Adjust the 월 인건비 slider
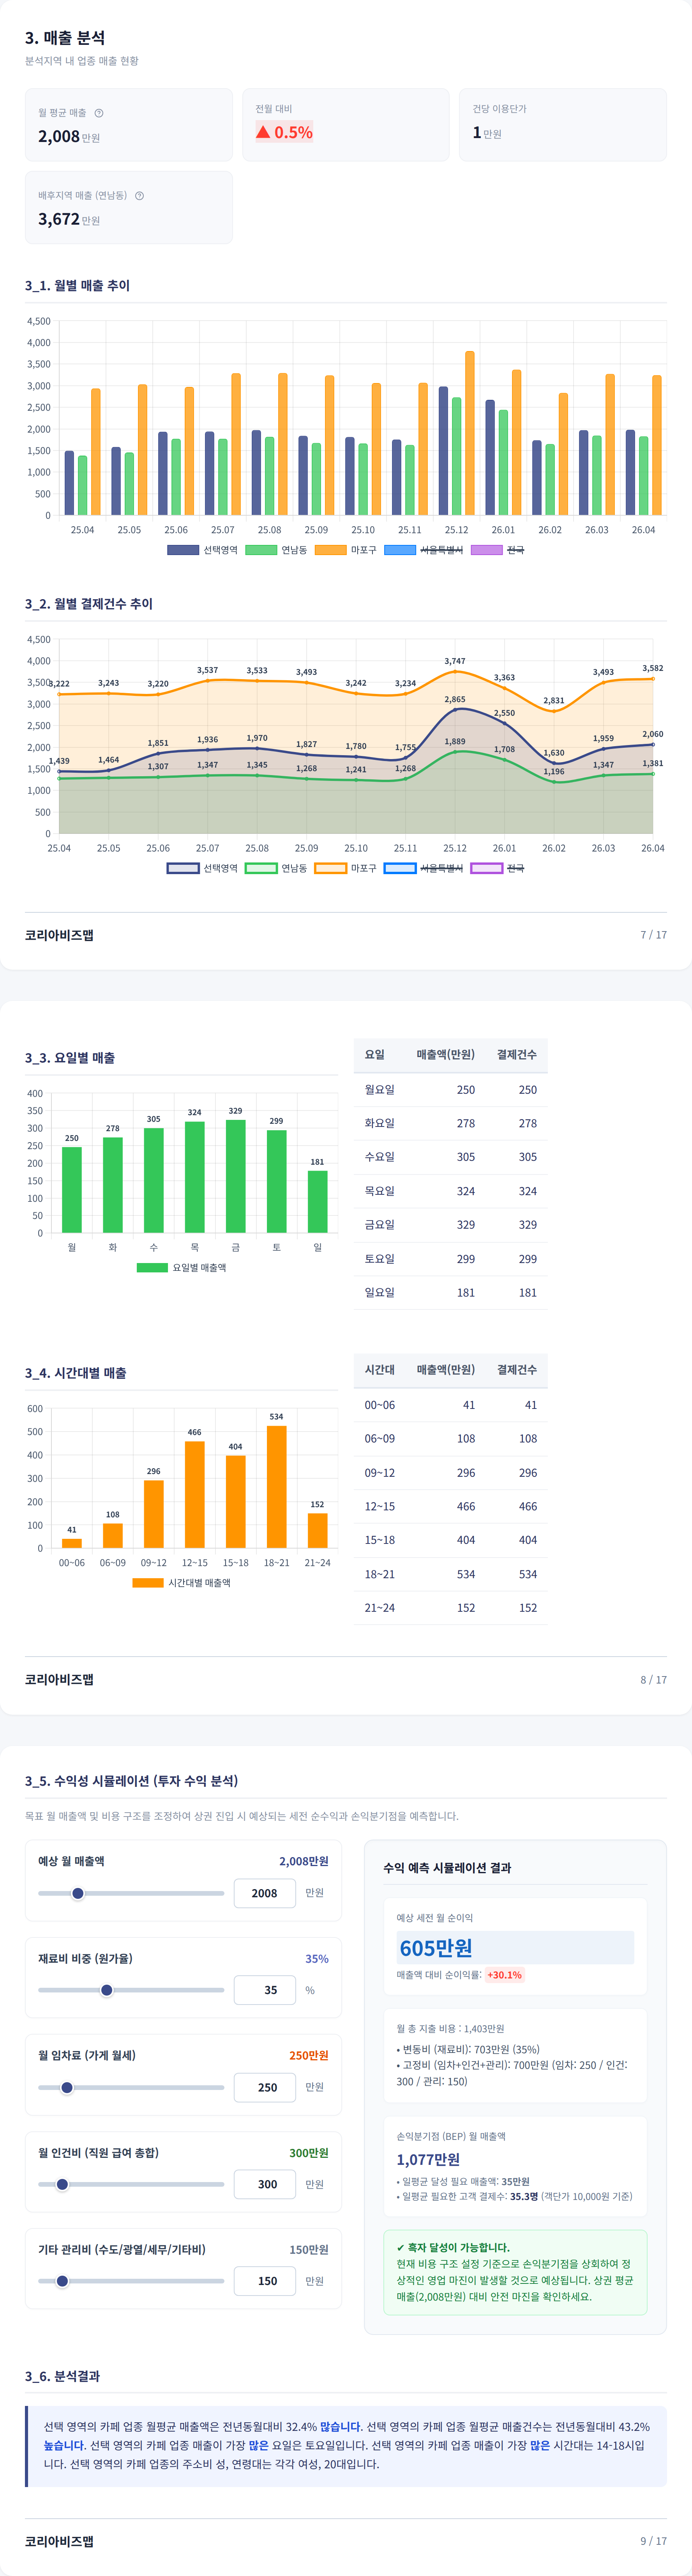The image size is (692, 2576). [131, 2184]
